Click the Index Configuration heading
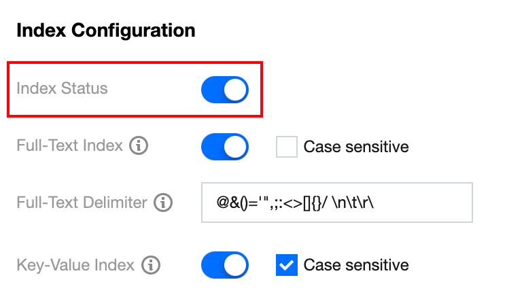The height and width of the screenshot is (299, 507). (105, 31)
